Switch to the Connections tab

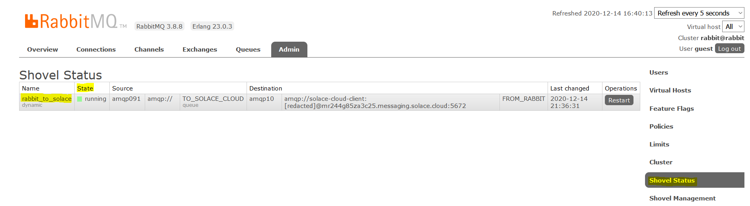(96, 50)
